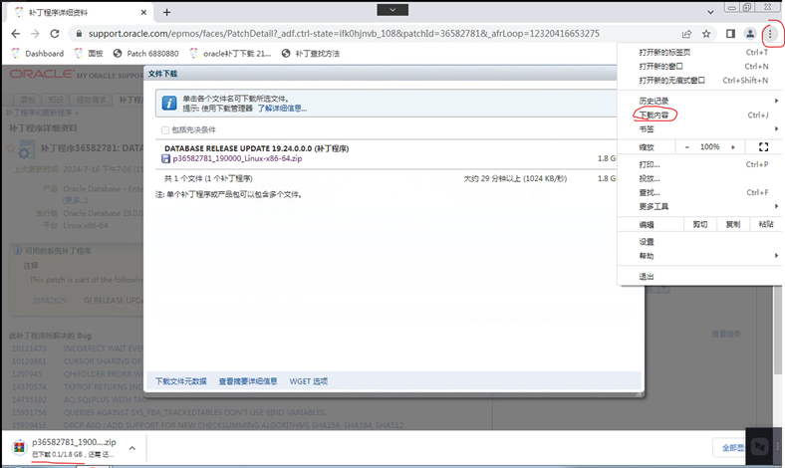Image resolution: width=785 pixels, height=468 pixels.
Task: Expand the 历史记录 submenu
Action: (700, 102)
